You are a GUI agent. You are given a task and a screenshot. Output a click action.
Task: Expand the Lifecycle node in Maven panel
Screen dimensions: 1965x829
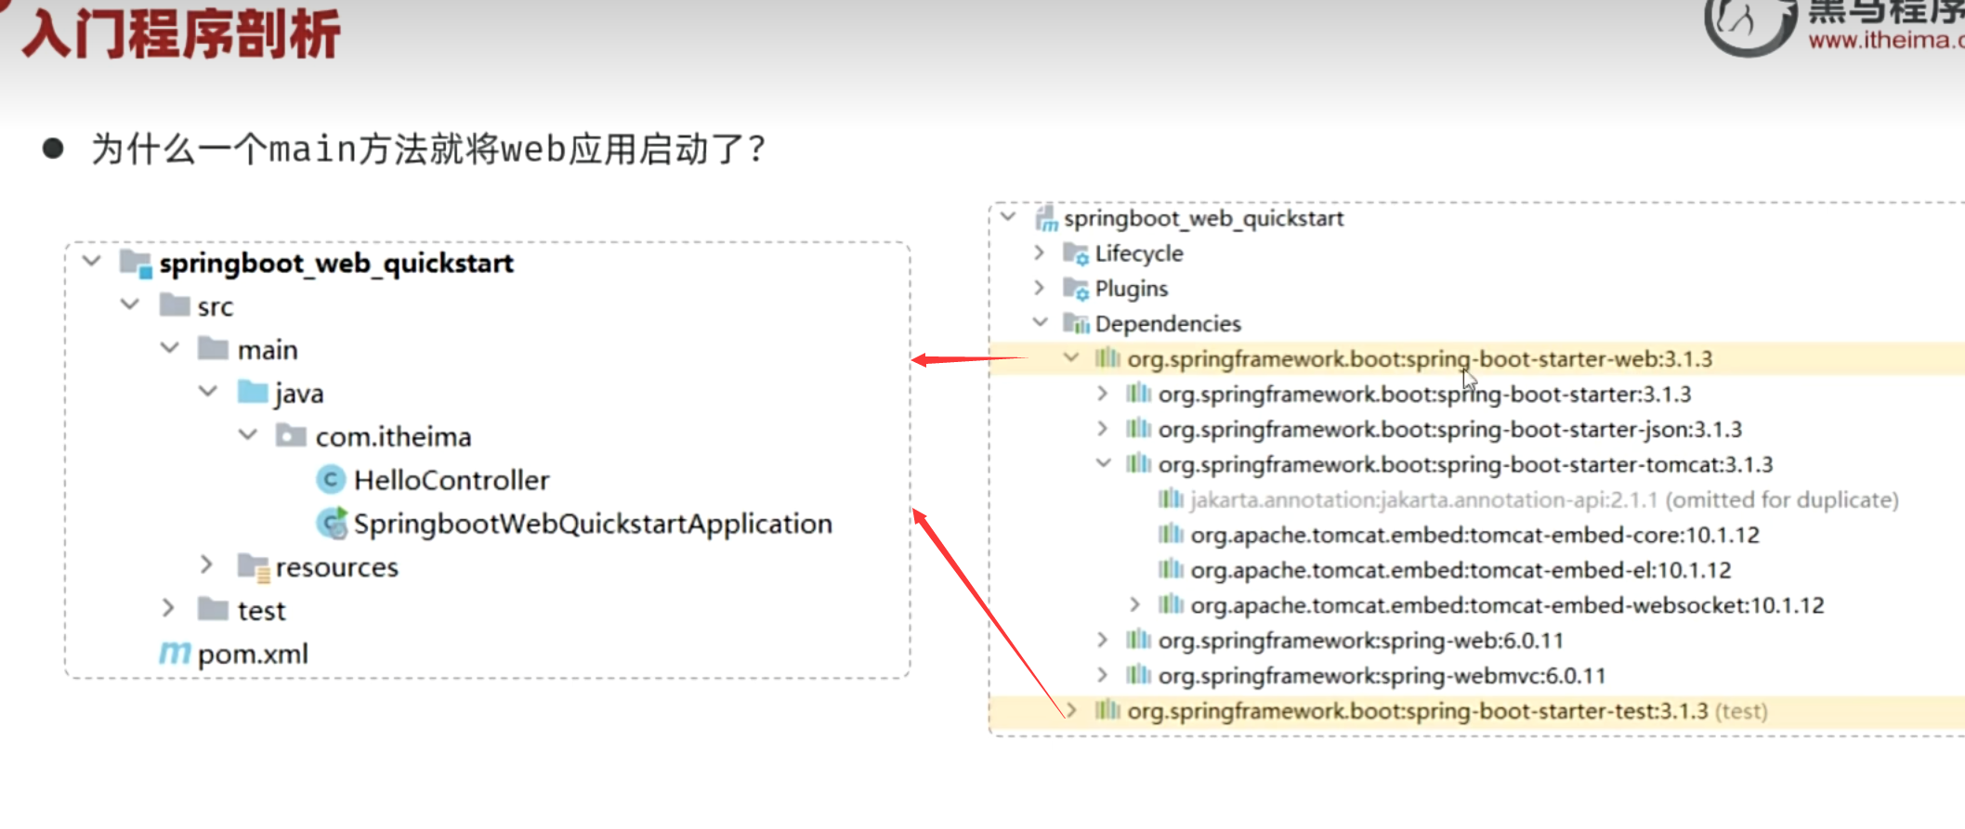click(x=1040, y=253)
